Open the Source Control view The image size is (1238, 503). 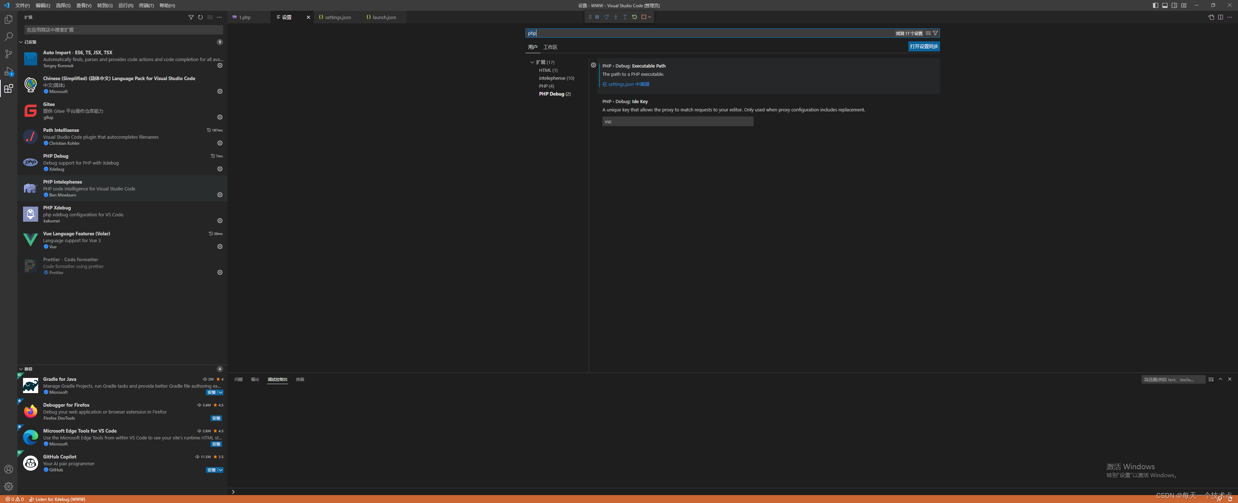[8, 54]
